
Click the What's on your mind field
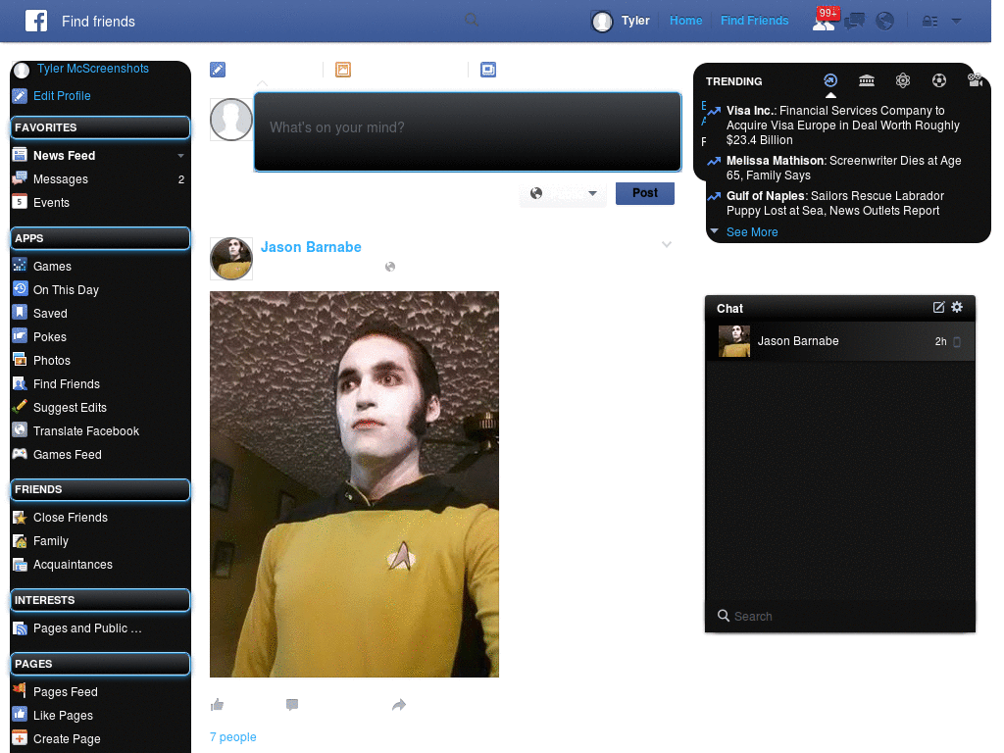[x=468, y=132]
